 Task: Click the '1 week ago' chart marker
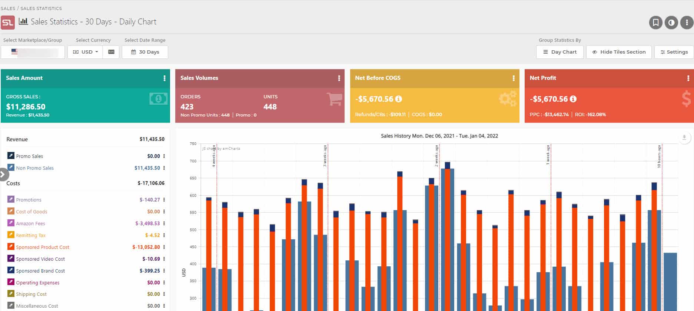548,155
